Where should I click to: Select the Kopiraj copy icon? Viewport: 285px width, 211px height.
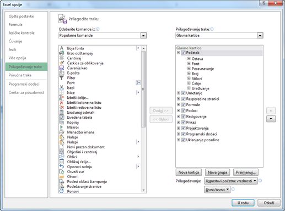62,123
